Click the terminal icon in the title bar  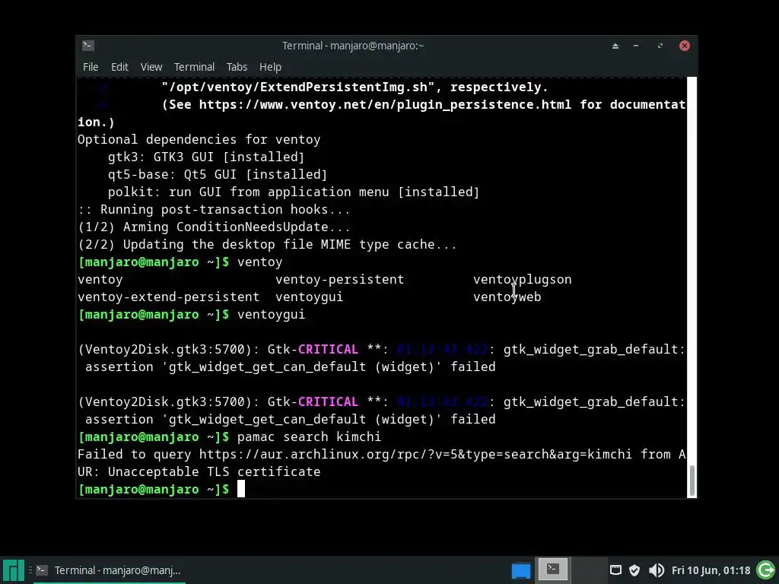point(88,46)
